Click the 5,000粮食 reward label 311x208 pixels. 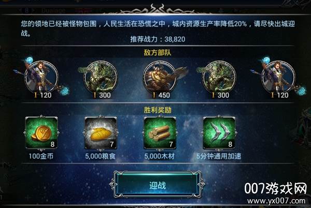[100, 156]
